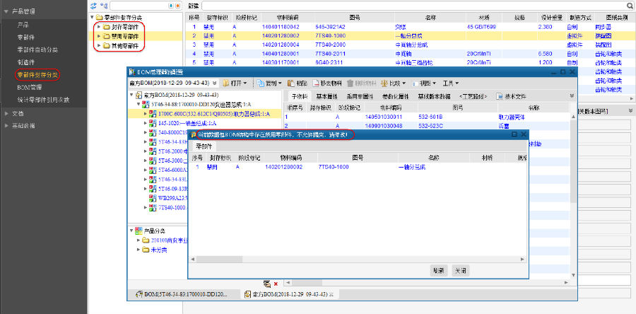Select BOM管理 in the left sidebar
636x314 pixels.
point(29,86)
